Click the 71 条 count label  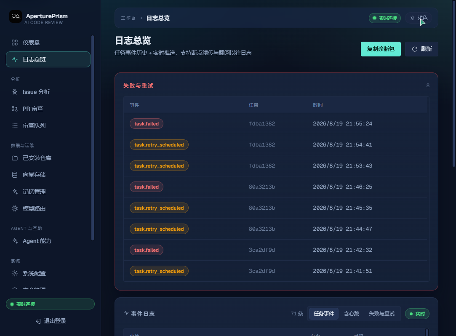point(297,314)
